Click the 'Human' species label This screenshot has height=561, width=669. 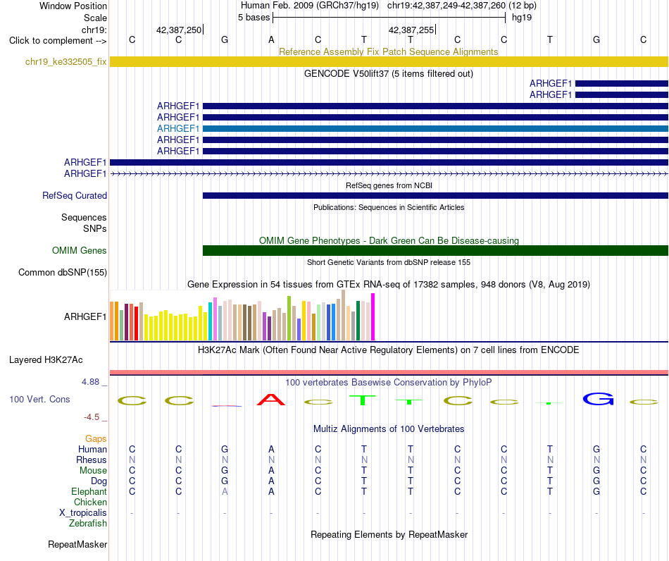point(92,449)
